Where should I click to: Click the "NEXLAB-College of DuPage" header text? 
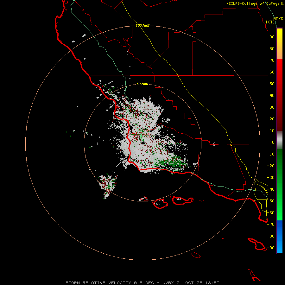253,3
